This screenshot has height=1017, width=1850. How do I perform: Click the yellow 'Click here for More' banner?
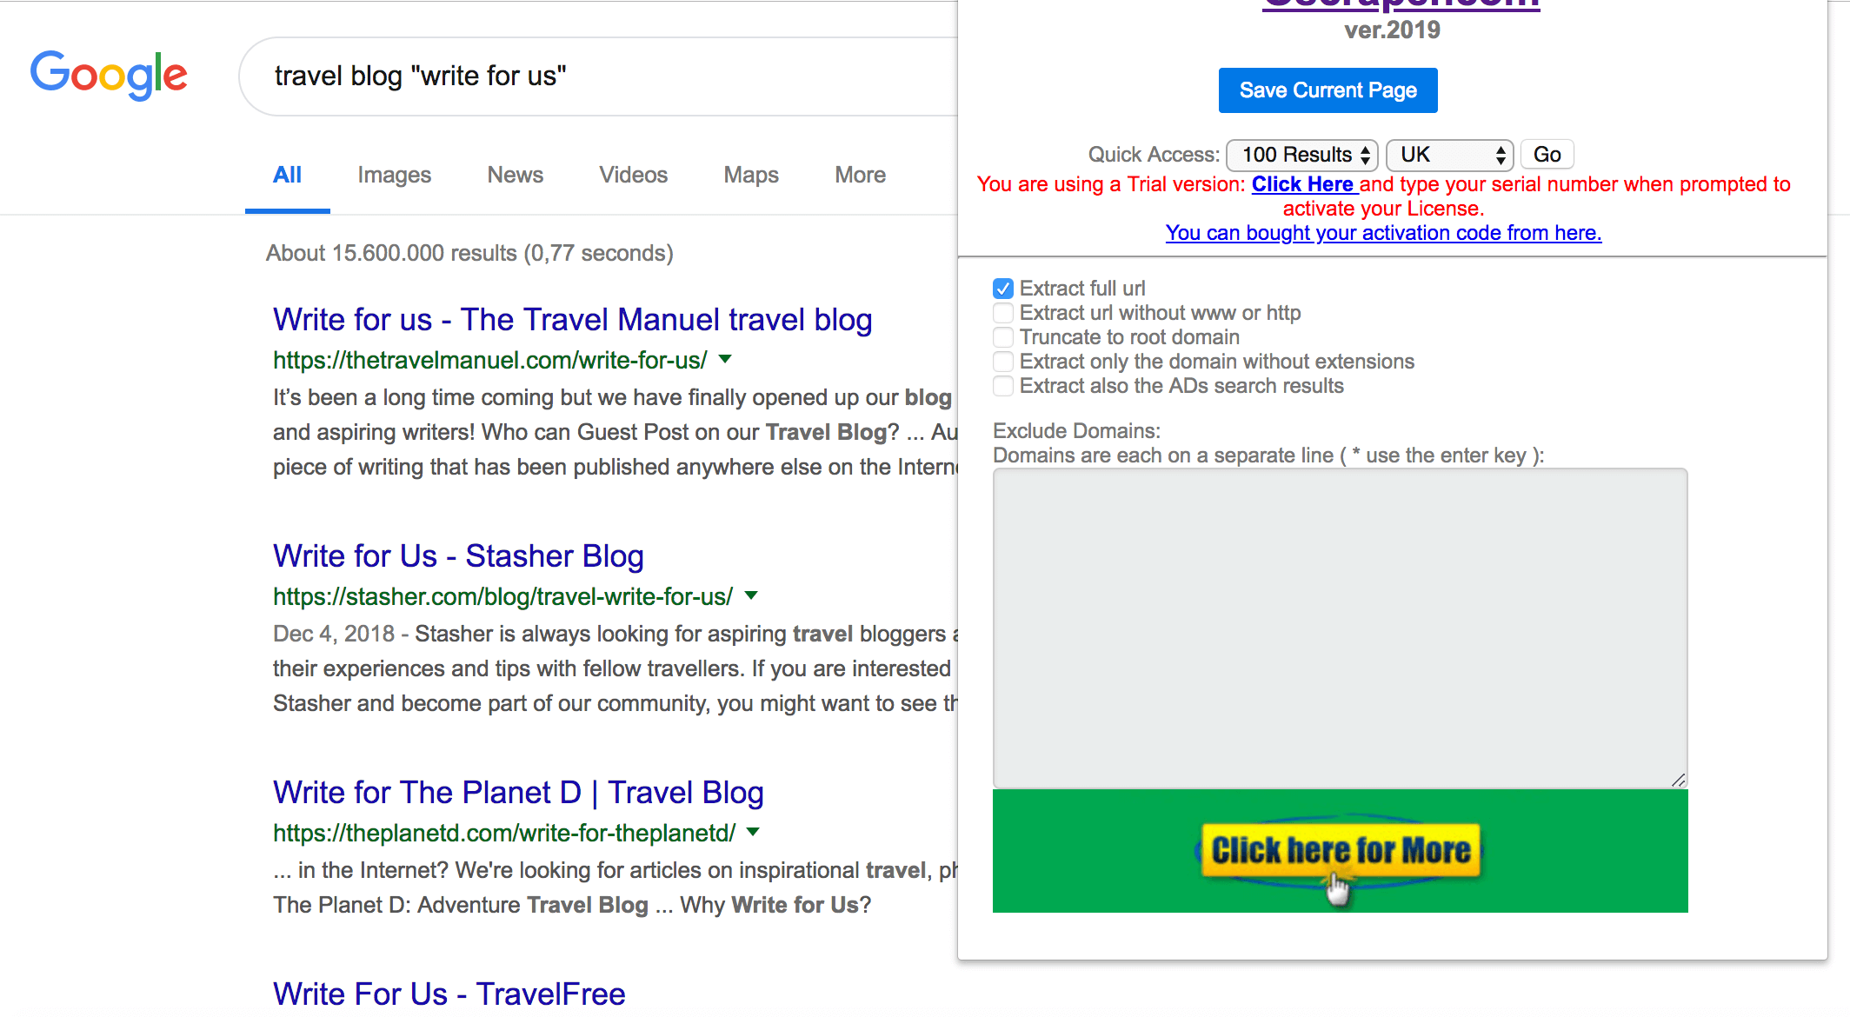pyautogui.click(x=1341, y=851)
